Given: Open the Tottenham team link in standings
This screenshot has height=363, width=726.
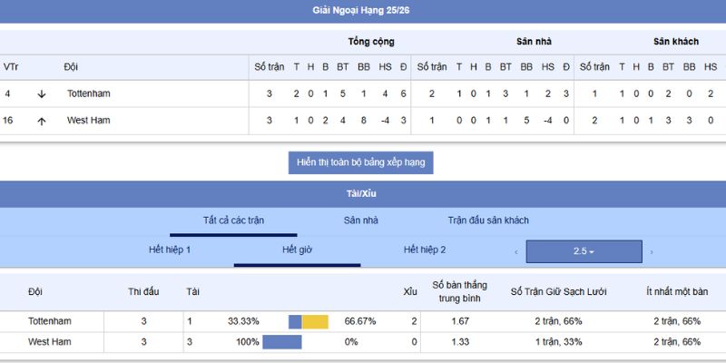Looking at the screenshot, I should pyautogui.click(x=88, y=93).
